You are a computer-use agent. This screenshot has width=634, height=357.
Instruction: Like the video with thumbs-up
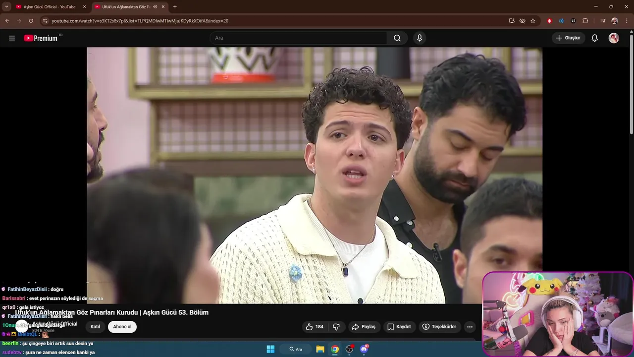click(314, 327)
